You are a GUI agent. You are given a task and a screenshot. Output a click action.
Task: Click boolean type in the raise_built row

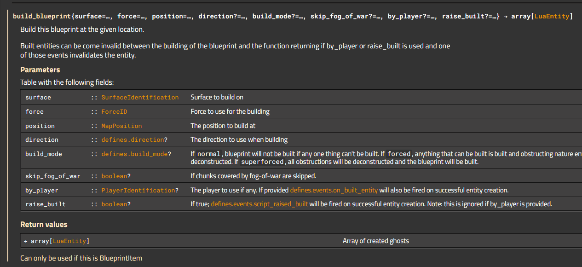[x=114, y=204]
